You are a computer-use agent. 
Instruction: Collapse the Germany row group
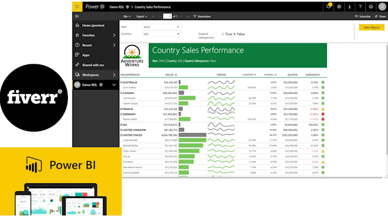tap(121, 114)
